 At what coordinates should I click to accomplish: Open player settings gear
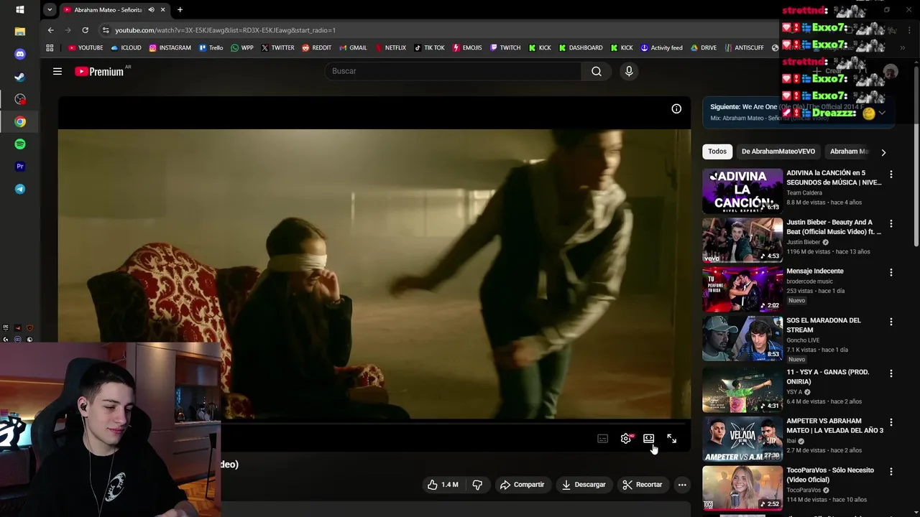click(626, 439)
